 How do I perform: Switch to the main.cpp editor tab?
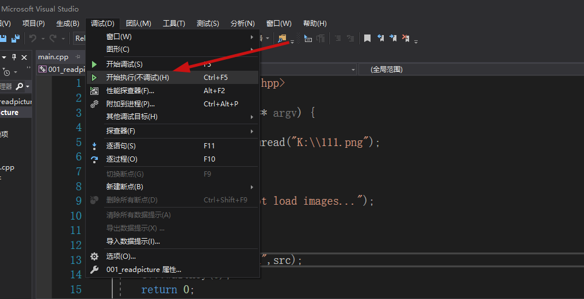[x=54, y=57]
